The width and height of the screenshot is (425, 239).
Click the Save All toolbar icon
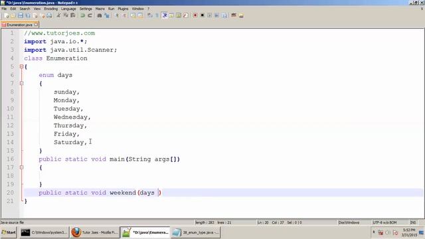28,15
